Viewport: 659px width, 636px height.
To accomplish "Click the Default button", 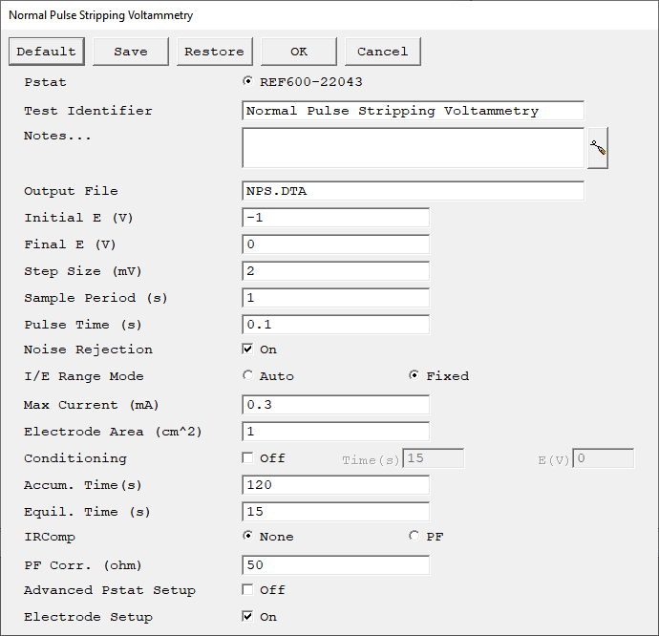I will coord(46,52).
